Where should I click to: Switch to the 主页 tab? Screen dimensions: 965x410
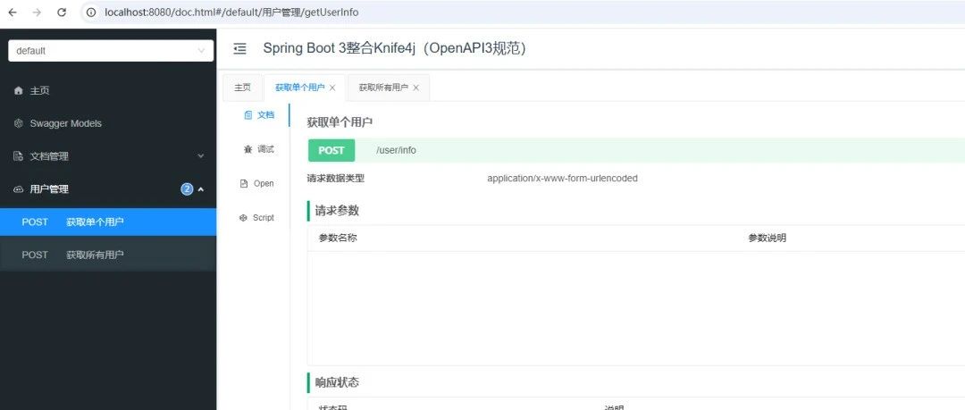tap(242, 88)
